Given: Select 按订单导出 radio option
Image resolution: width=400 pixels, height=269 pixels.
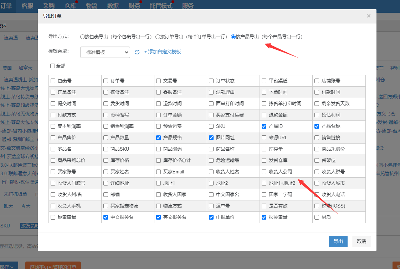Looking at the screenshot, I should tap(158, 37).
